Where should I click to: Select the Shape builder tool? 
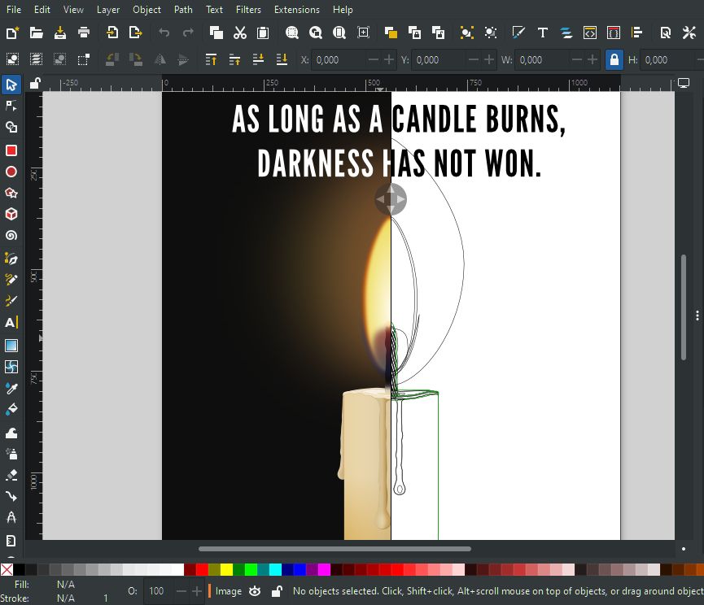click(x=11, y=128)
